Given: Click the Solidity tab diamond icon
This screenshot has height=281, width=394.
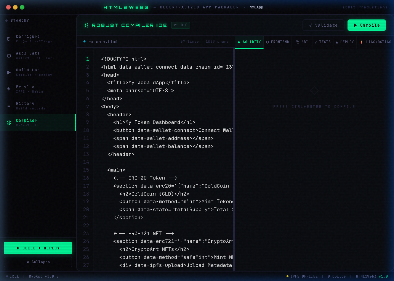Looking at the screenshot, I should click(239, 42).
